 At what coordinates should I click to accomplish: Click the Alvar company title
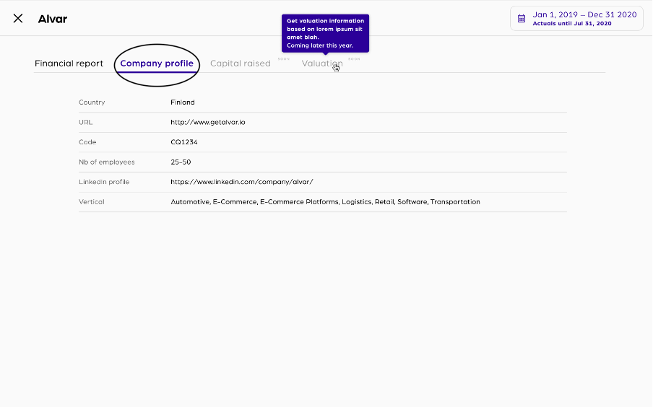[x=53, y=19]
